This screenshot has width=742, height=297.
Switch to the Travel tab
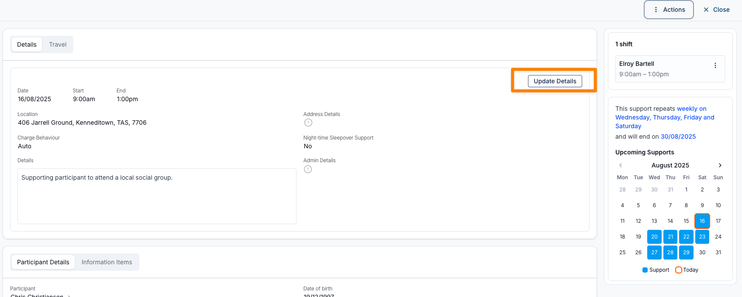(58, 44)
